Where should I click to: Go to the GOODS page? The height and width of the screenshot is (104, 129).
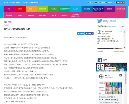tap(109, 9)
